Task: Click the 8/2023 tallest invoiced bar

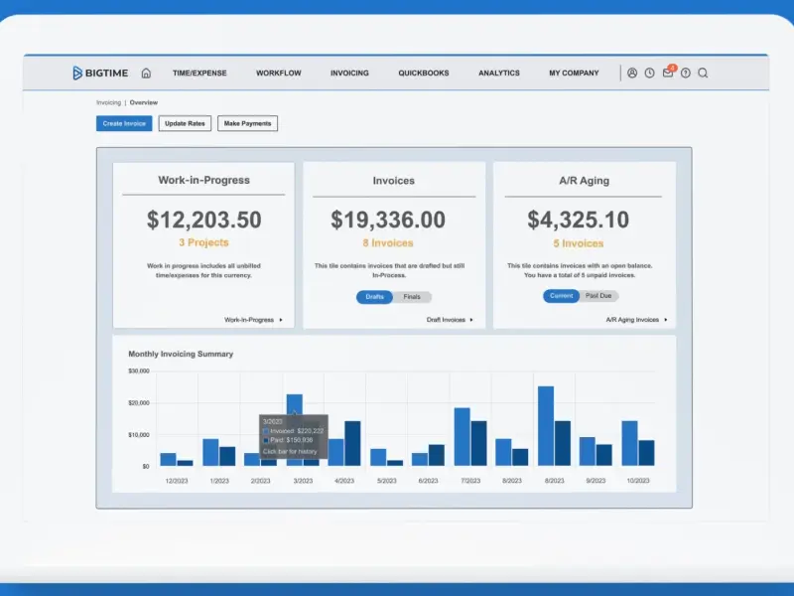Action: point(546,426)
